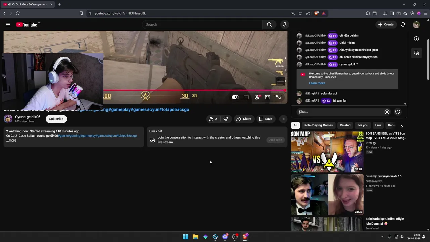Open YouTube notifications bell
This screenshot has height=242, width=430.
click(x=403, y=24)
